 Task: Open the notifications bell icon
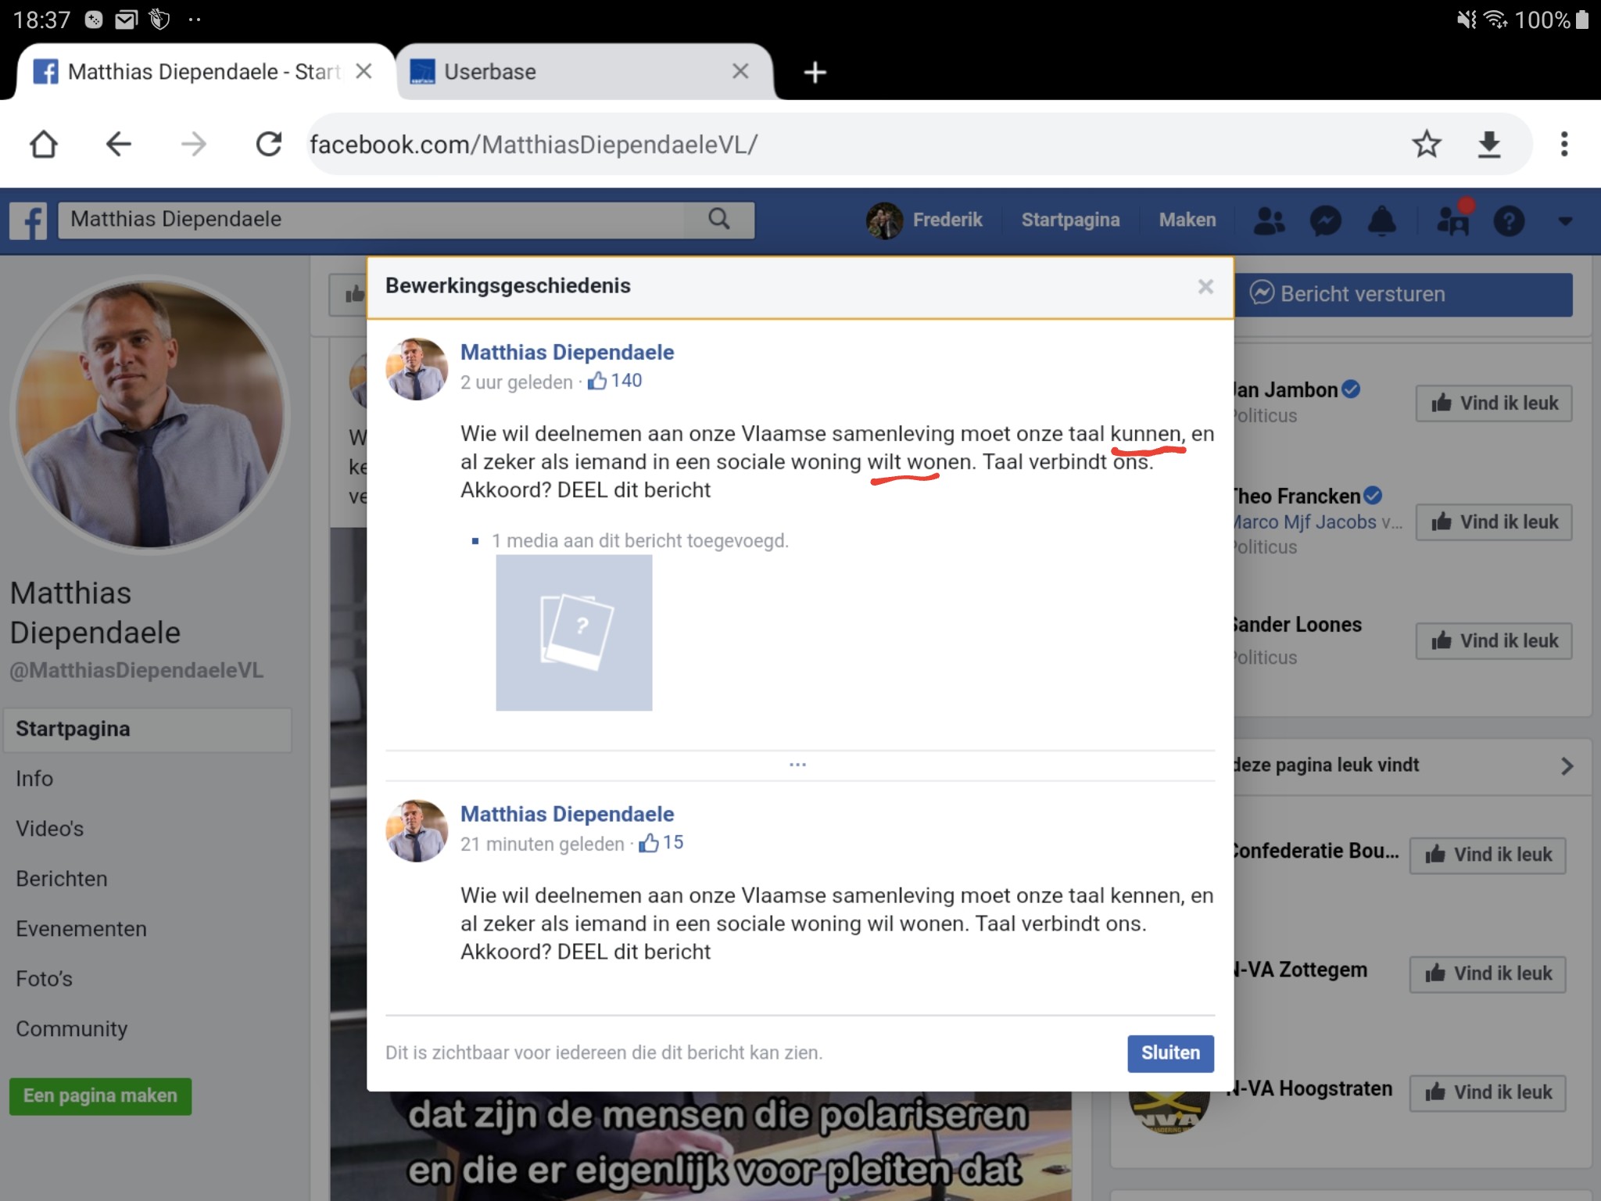1381,220
